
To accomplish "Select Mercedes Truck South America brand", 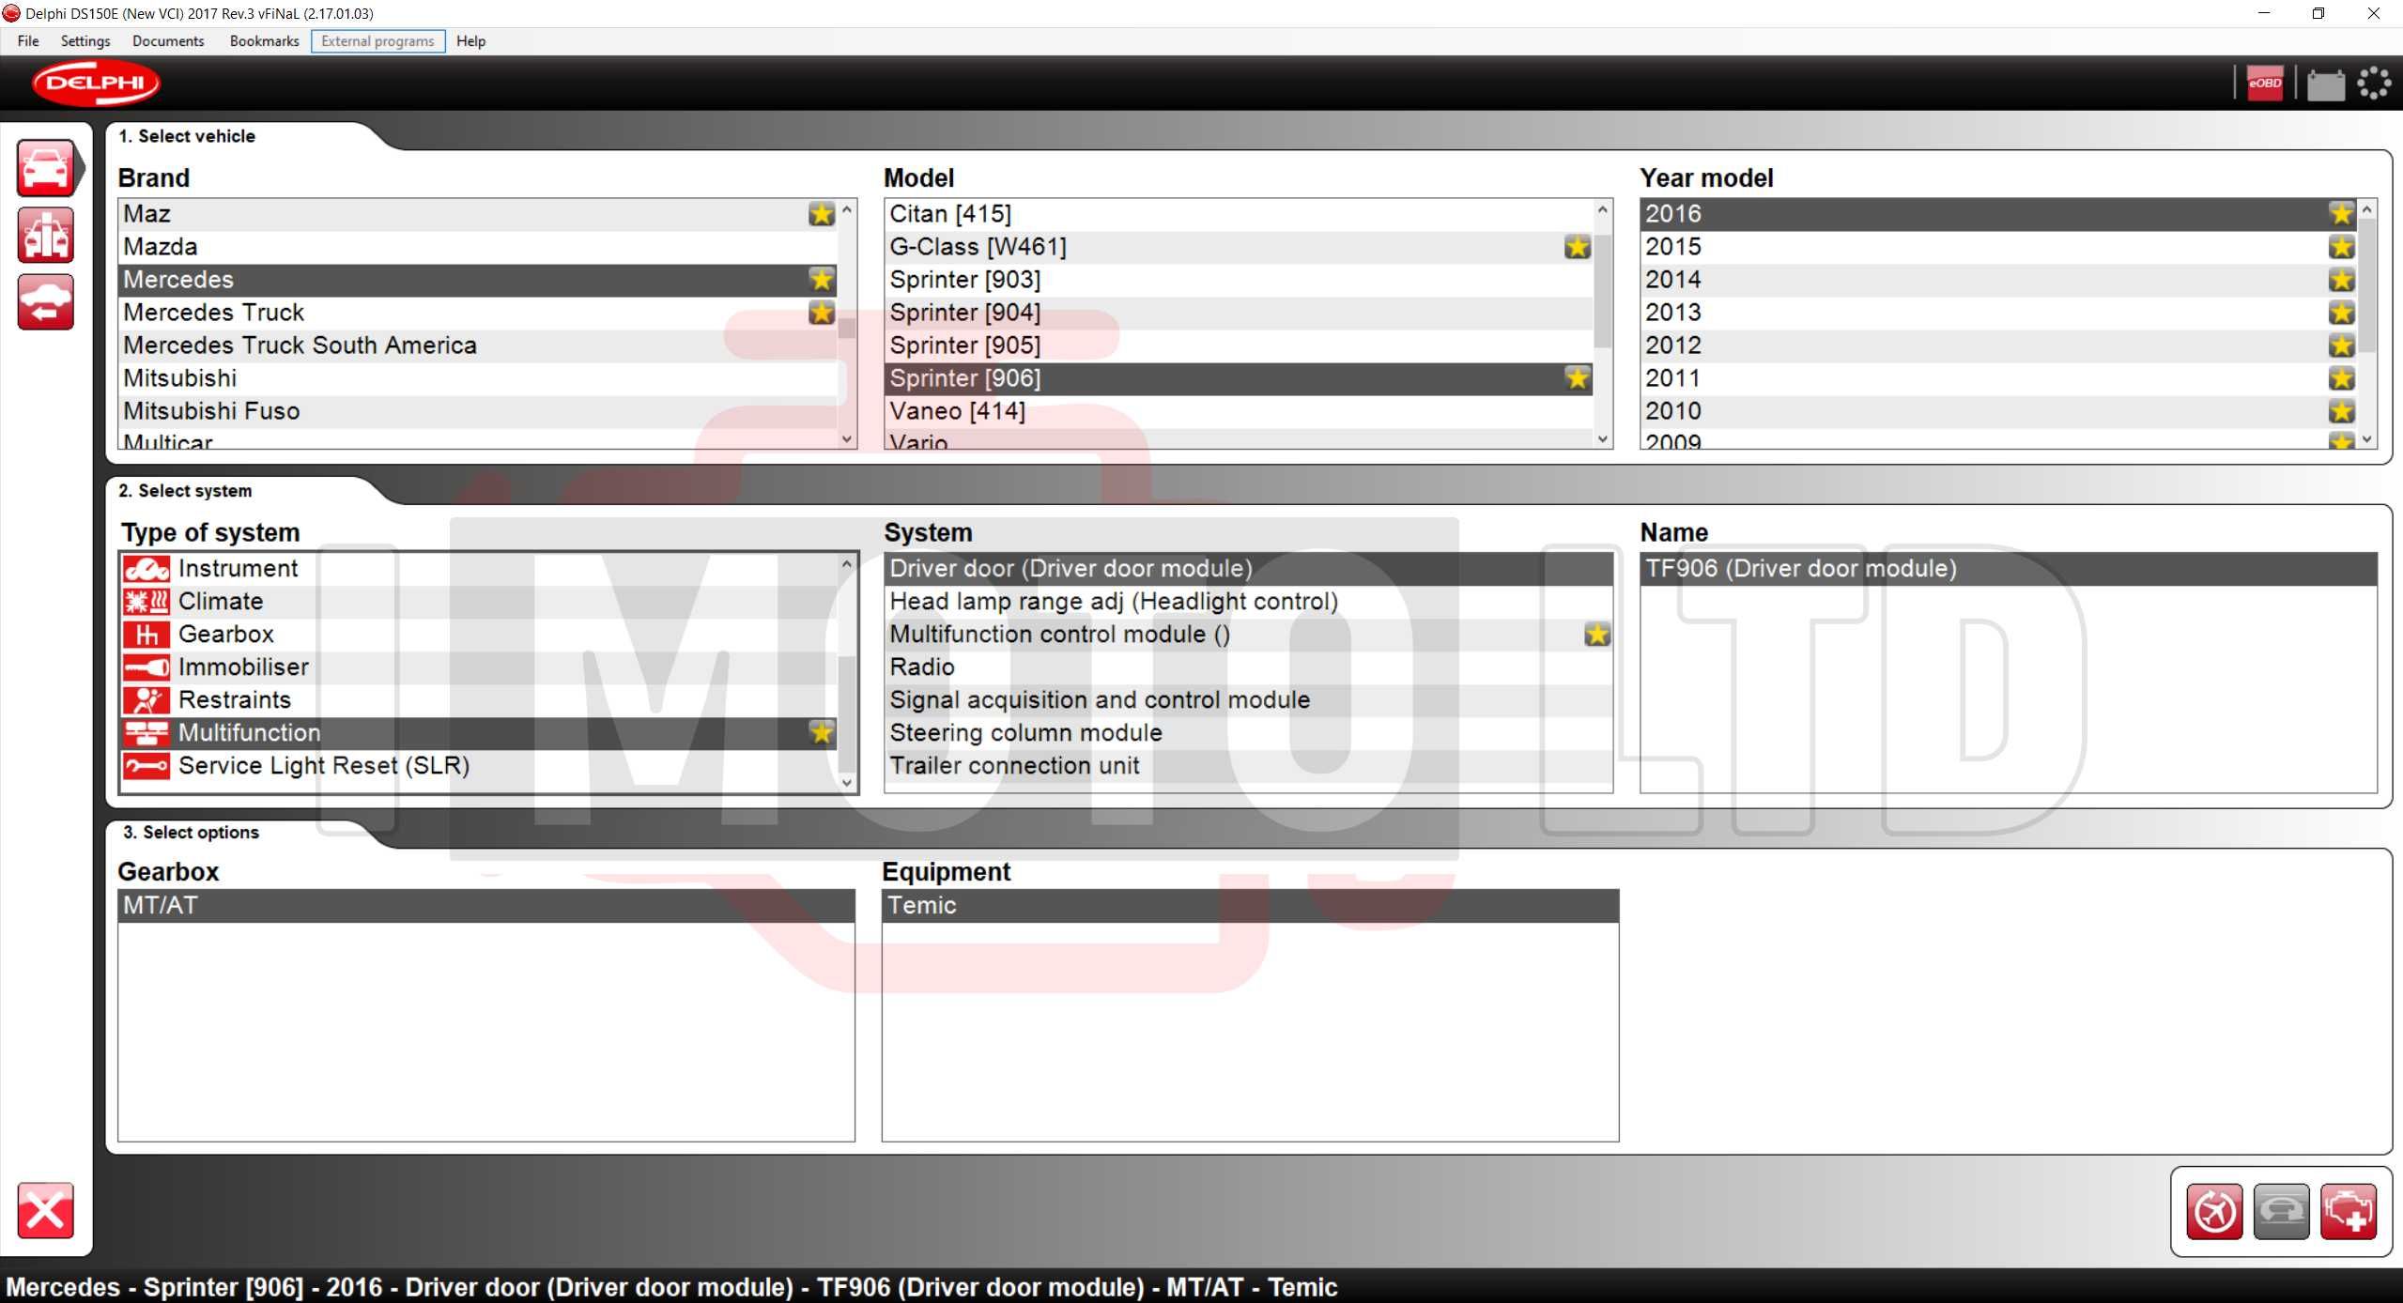I will 478,345.
